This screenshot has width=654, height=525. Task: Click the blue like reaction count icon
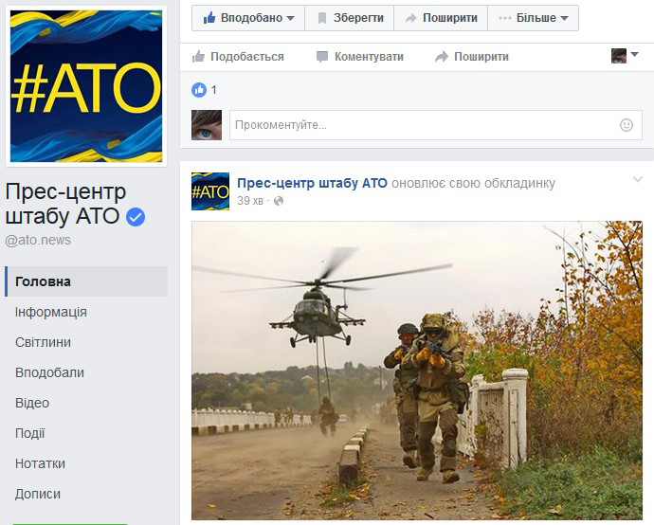click(x=199, y=90)
